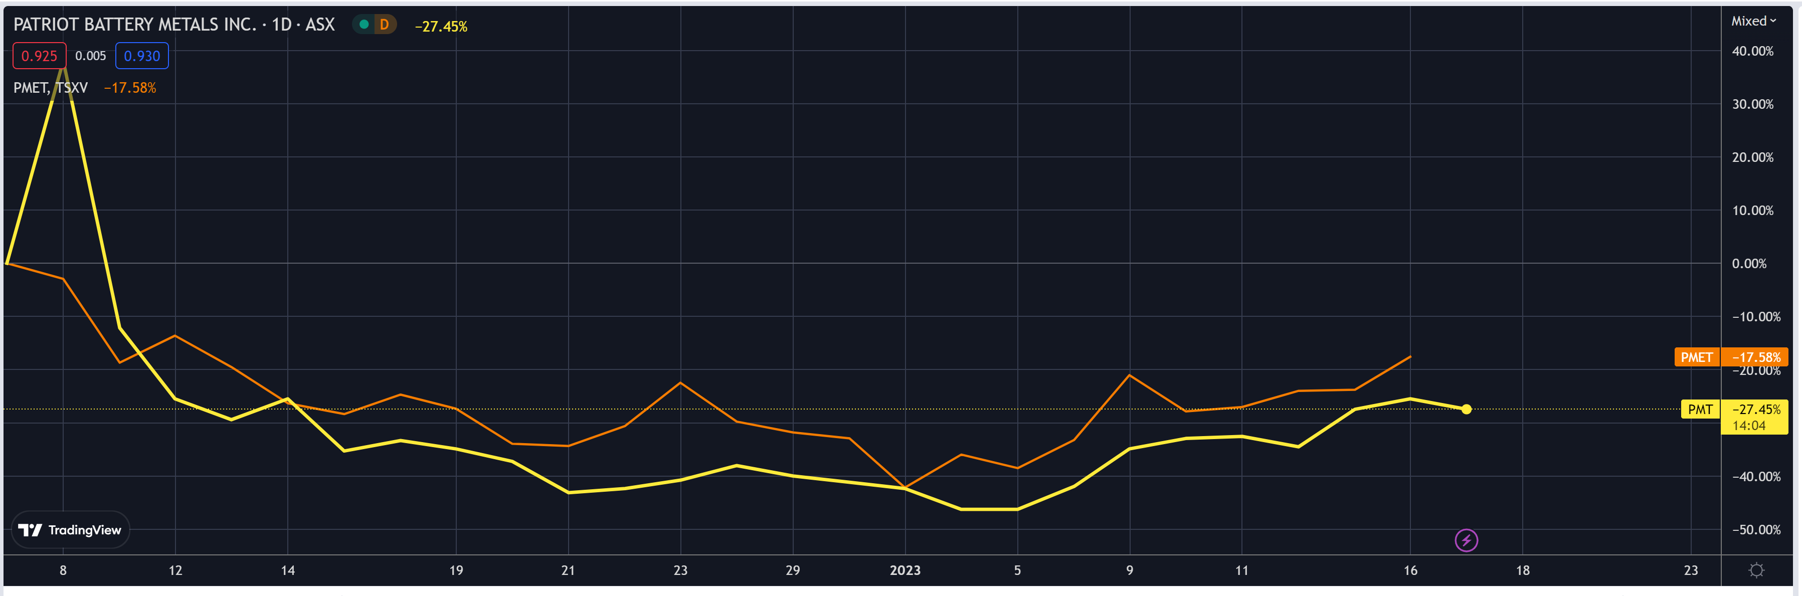The width and height of the screenshot is (1802, 596).
Task: Click the orange -17.58% legend value
Action: click(x=130, y=88)
